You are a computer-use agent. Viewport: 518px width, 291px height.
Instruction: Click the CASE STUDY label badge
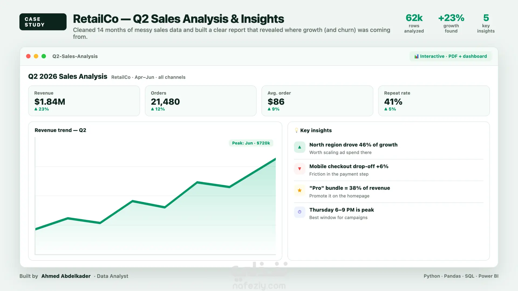43,22
